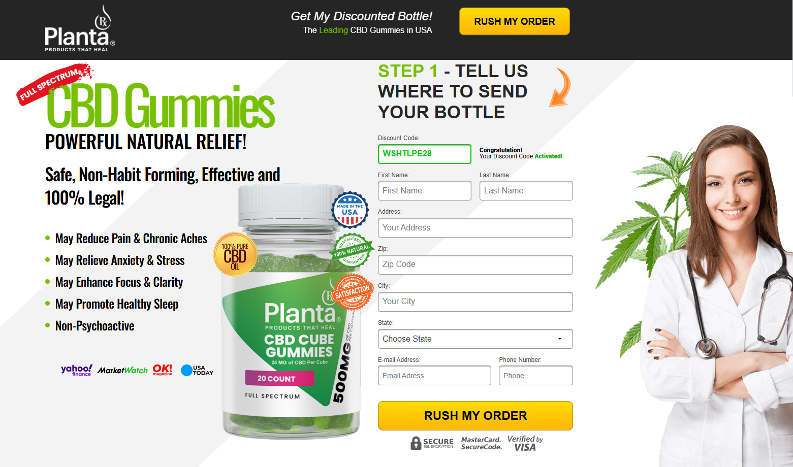The image size is (793, 467).
Task: Click the discount code field WSHTLPE28
Action: coord(424,154)
